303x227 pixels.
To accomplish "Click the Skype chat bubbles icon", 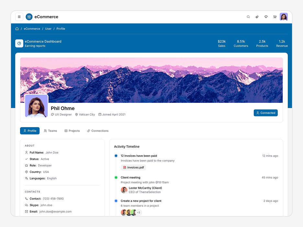I will tap(27, 205).
